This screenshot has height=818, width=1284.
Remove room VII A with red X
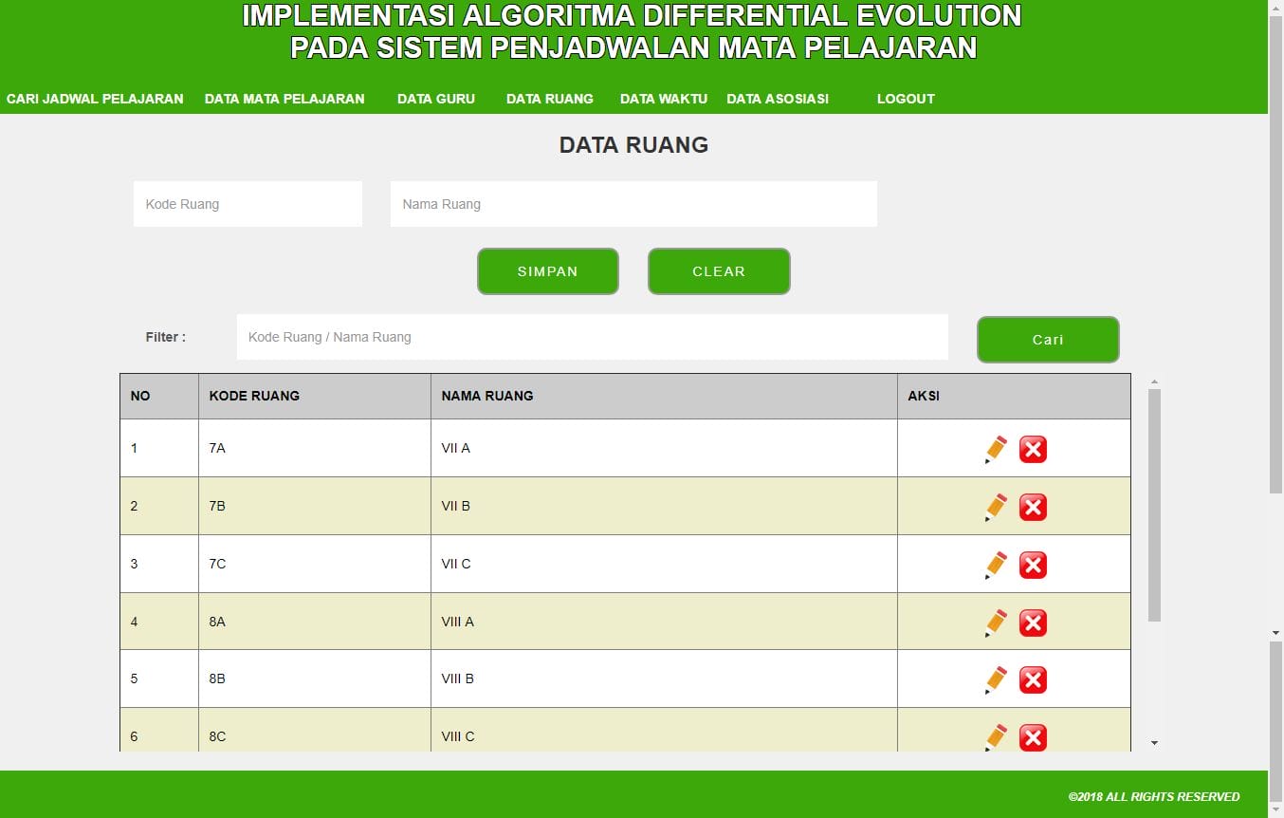click(x=1033, y=449)
